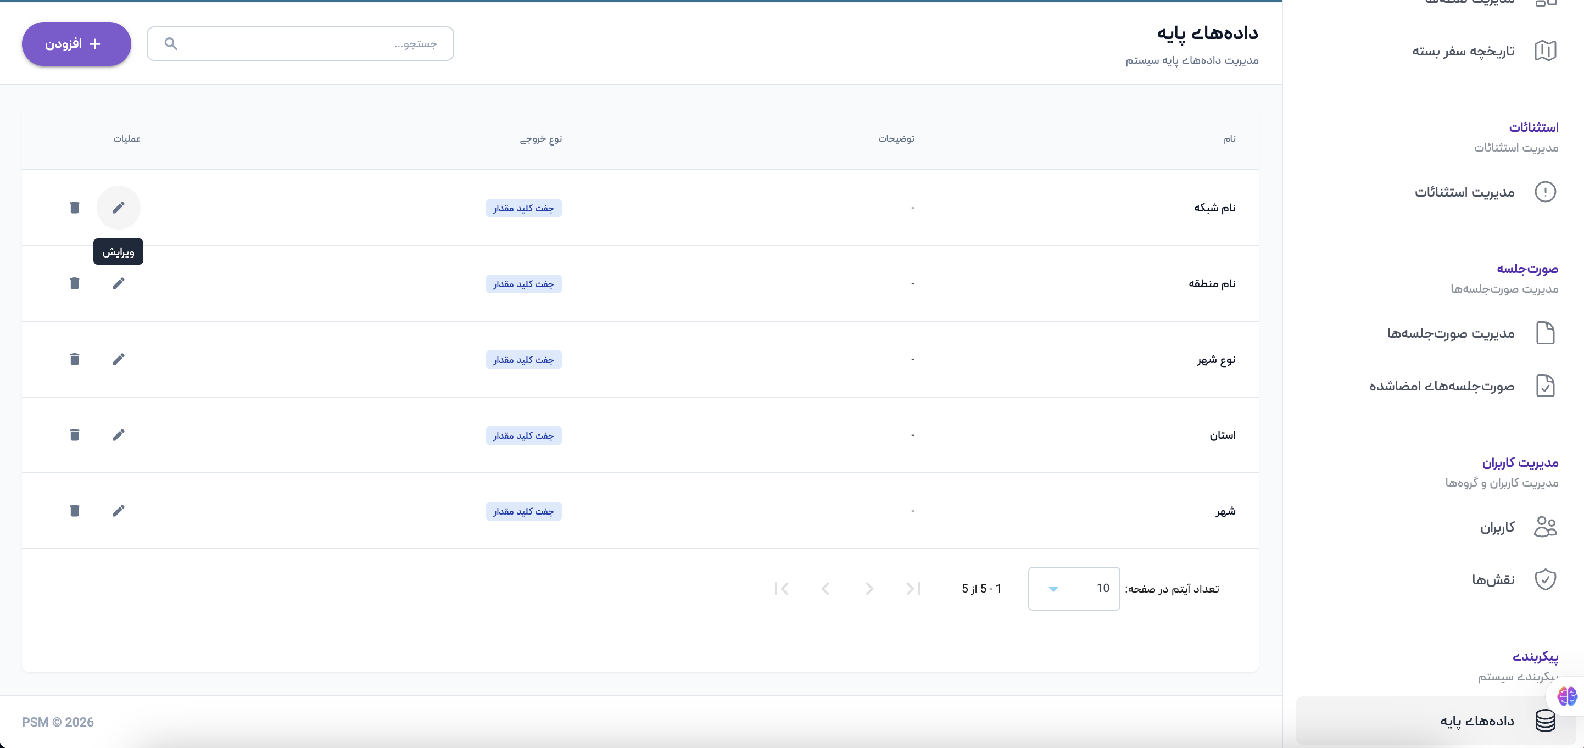Open صورت‌جلسه‌های امضاشده sidebar item
This screenshot has width=1584, height=748.
[x=1441, y=386]
